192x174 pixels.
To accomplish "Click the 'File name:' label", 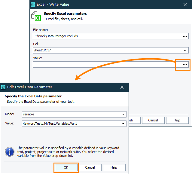I will [40, 30].
